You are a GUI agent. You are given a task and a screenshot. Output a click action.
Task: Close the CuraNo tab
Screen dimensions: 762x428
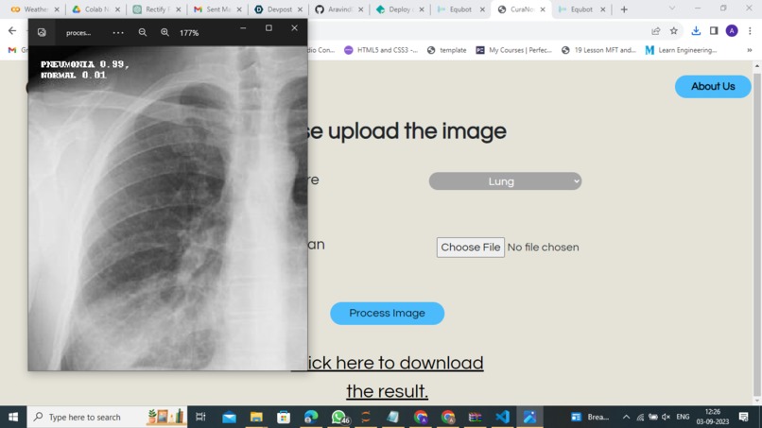point(543,9)
